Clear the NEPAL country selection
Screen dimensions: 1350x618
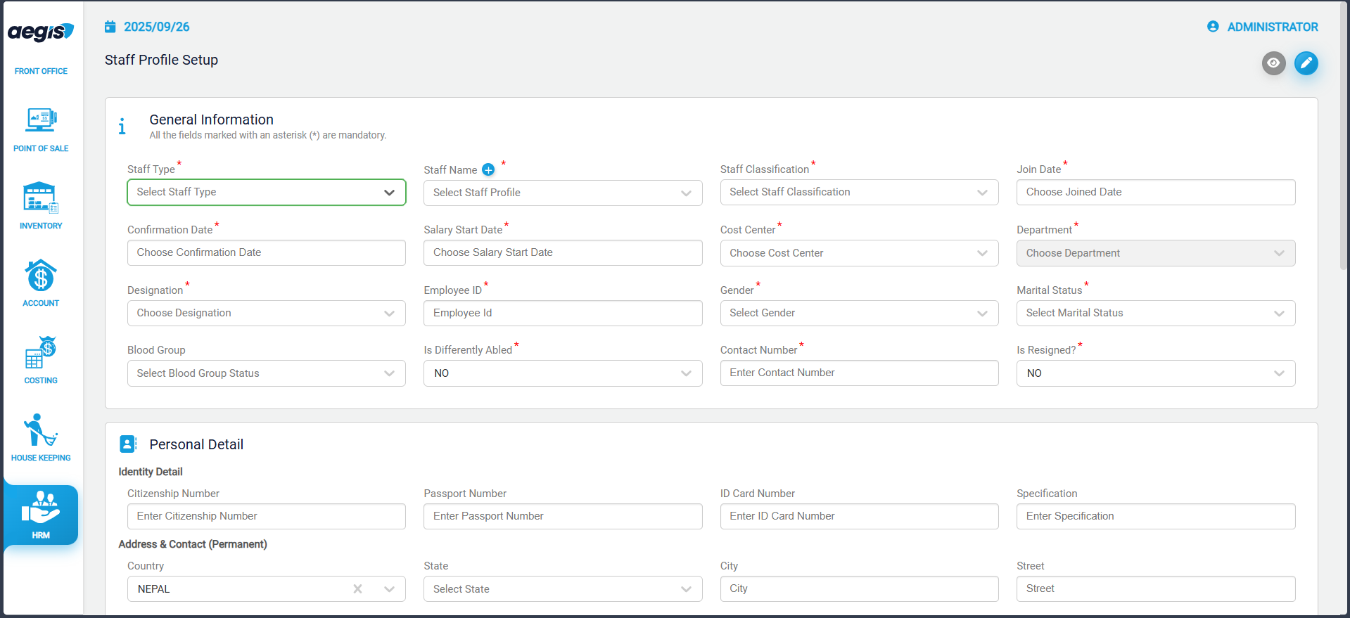coord(357,589)
